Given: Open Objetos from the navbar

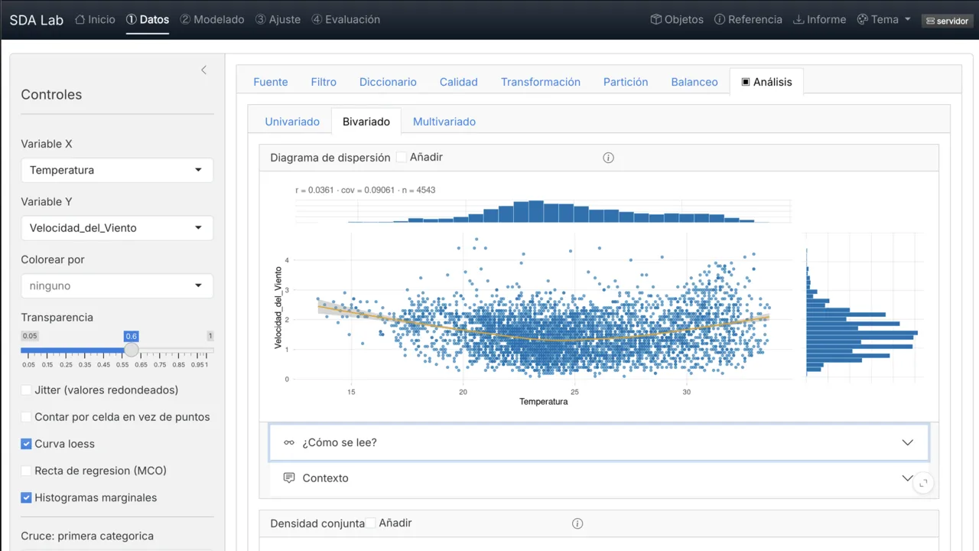Looking at the screenshot, I should click(677, 19).
